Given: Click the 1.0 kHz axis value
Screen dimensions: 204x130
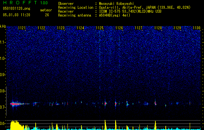Looking at the screenshot, I should tap(3, 58).
